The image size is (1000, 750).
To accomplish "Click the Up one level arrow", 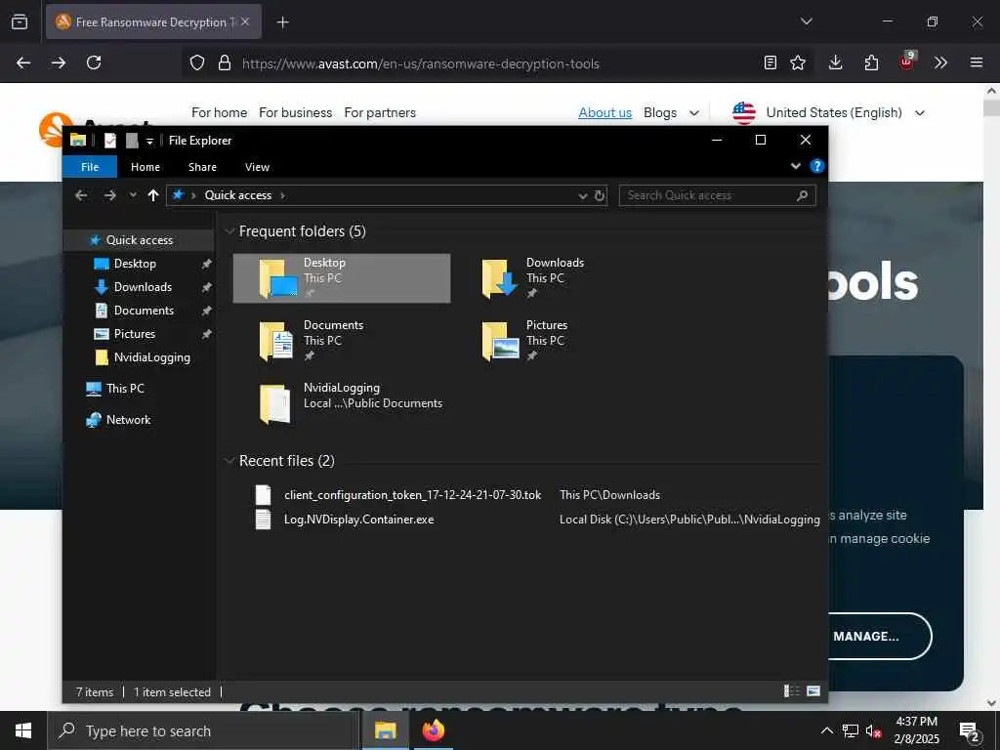I will click(x=153, y=195).
